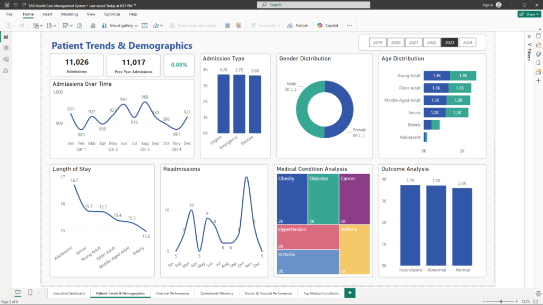Click the Copilot icon in the ribbon
The height and width of the screenshot is (305, 543).
pos(328,25)
